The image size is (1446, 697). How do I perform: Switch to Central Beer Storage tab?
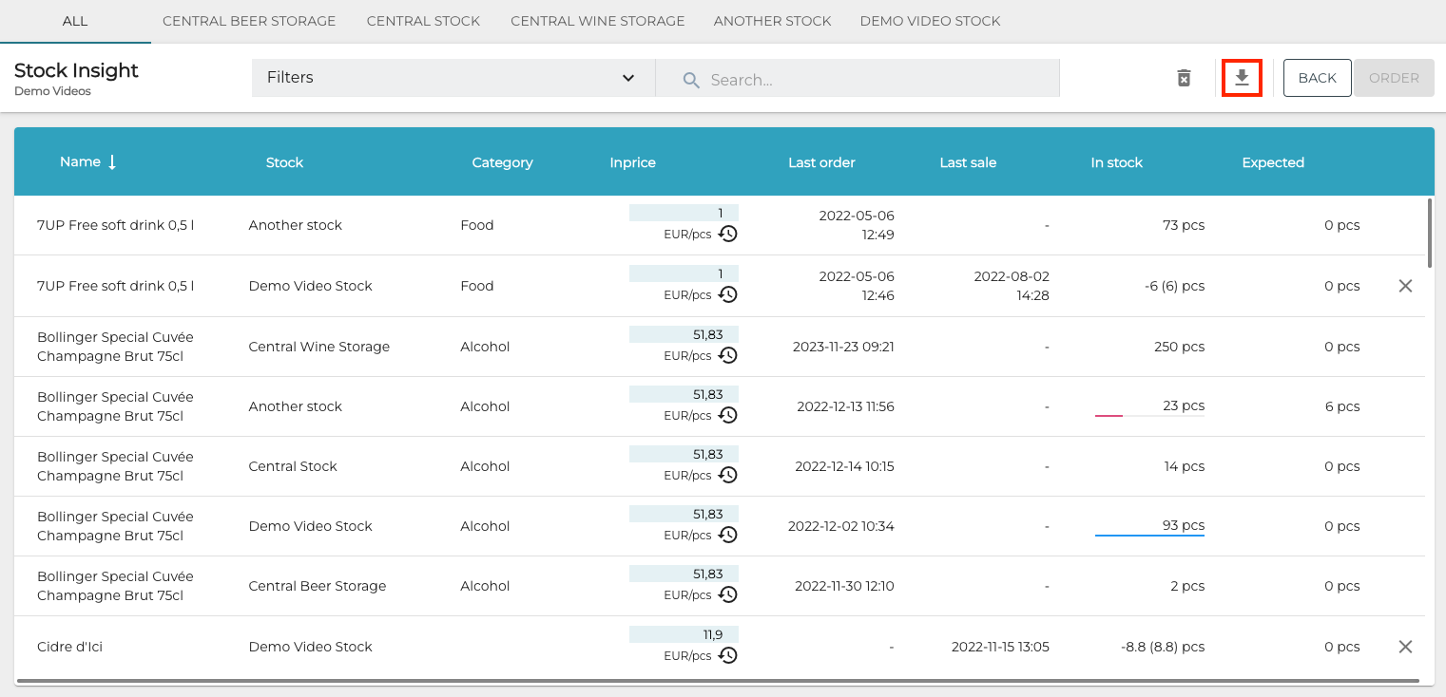[x=249, y=21]
